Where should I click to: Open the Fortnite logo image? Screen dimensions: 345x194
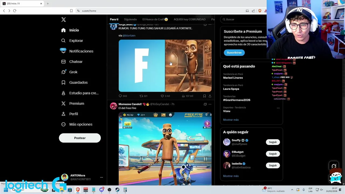click(x=142, y=66)
